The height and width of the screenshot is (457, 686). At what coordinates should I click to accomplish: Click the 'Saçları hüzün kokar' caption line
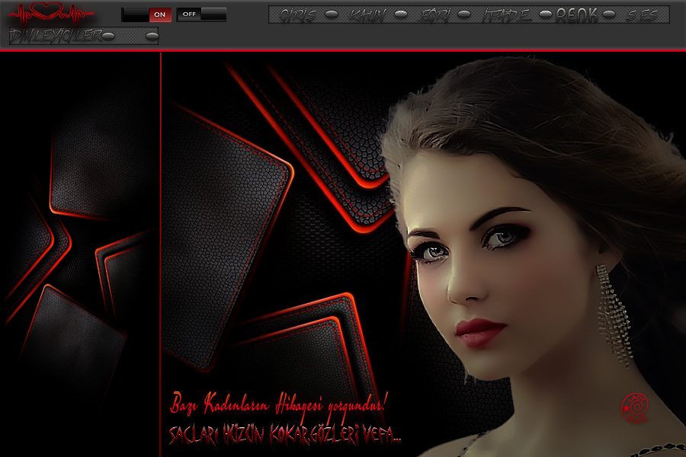click(284, 436)
